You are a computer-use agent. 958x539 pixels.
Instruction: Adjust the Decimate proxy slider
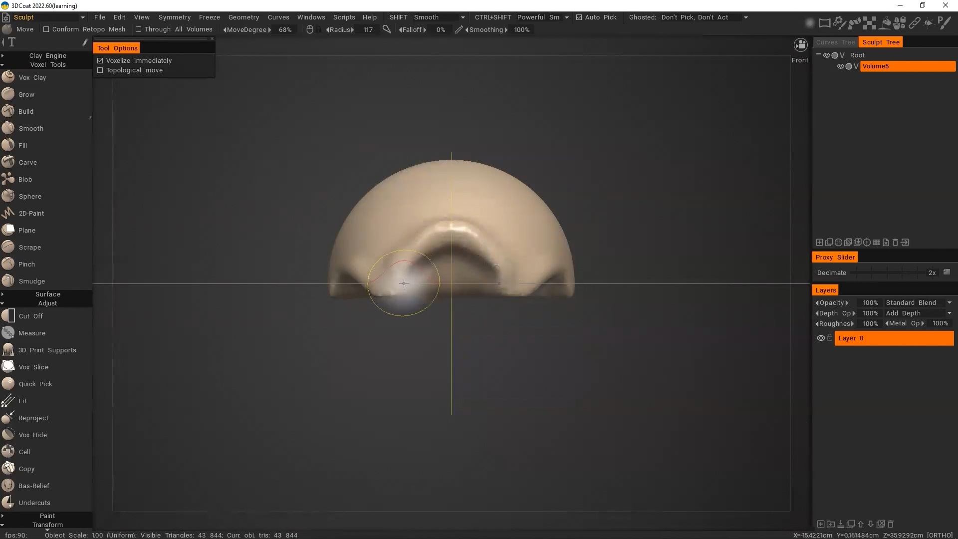tap(888, 272)
